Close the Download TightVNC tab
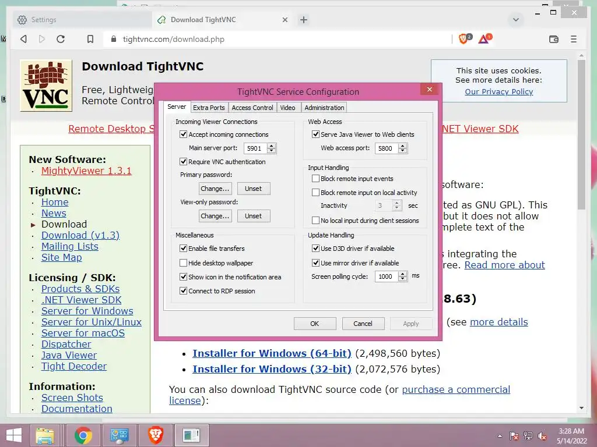Screen dimensions: 597x447 (285, 20)
